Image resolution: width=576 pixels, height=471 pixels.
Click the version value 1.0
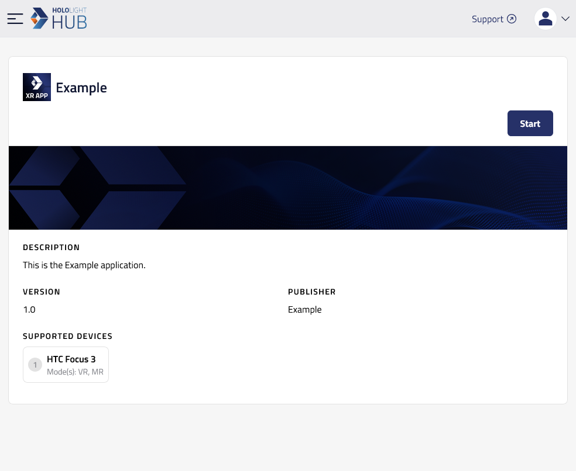point(29,310)
